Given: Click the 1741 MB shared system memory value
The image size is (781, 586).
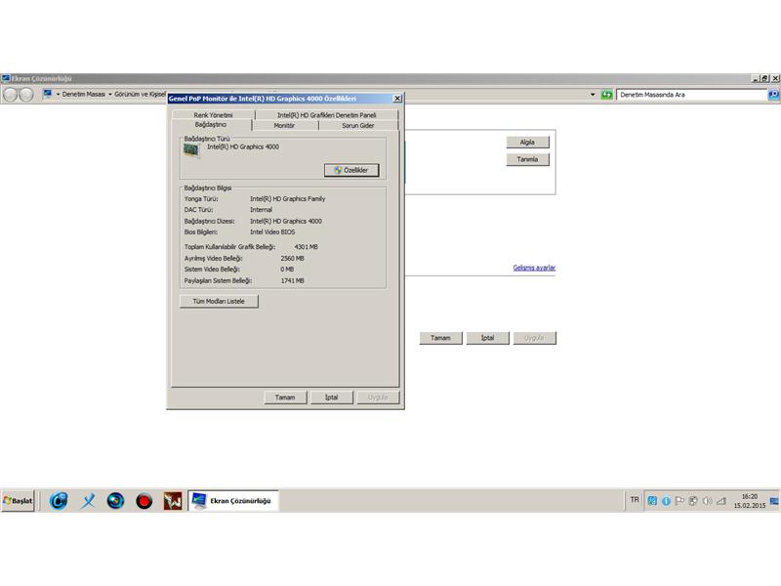Looking at the screenshot, I should point(292,280).
